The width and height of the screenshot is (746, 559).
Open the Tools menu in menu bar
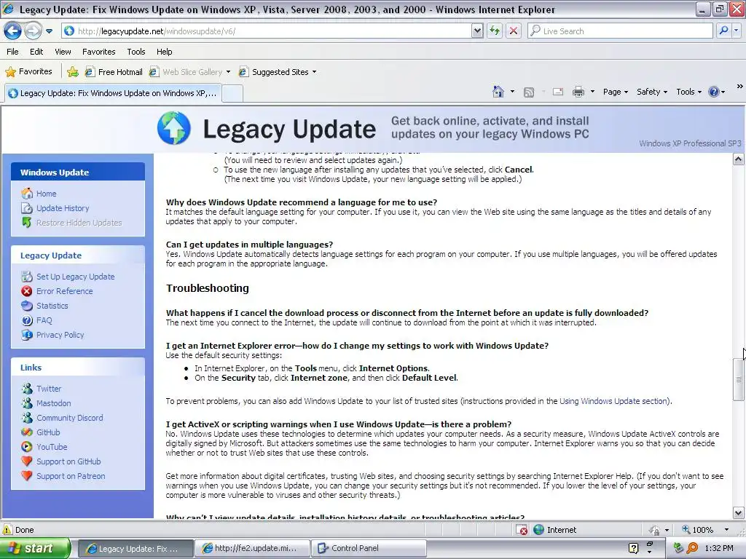(x=136, y=52)
